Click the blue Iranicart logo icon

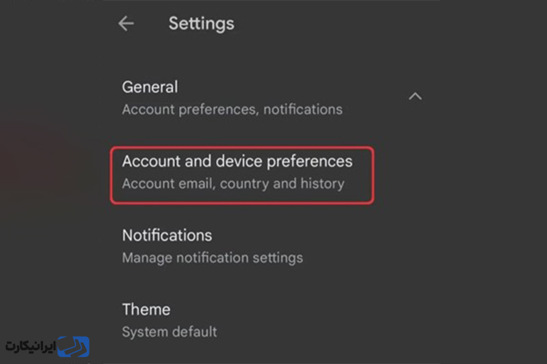pyautogui.click(x=74, y=346)
